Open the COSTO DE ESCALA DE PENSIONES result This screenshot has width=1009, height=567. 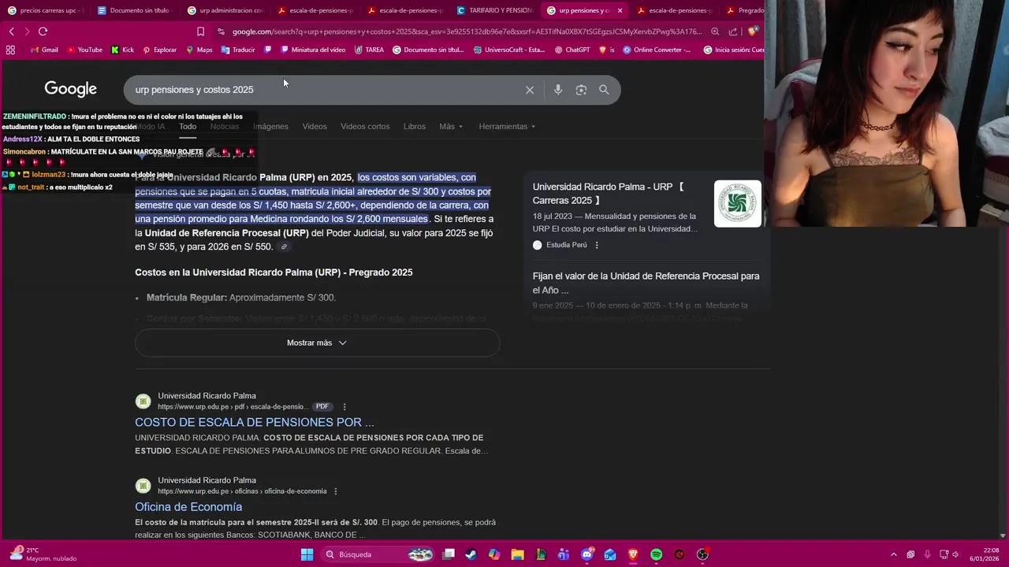coord(255,422)
